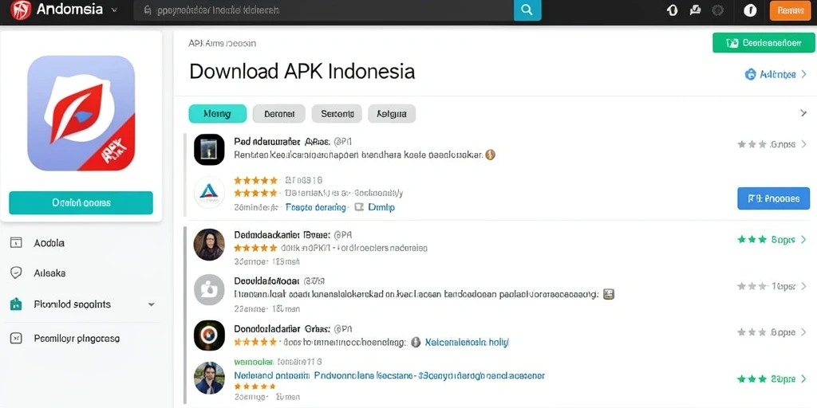Image resolution: width=817 pixels, height=408 pixels.
Task: Expand the 1tpsr chevron of Deovidafonoar row
Action: click(804, 286)
